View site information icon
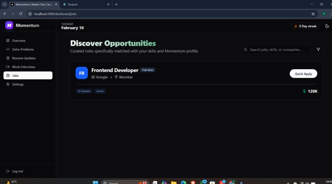This screenshot has width=332, height=184. 30,14
